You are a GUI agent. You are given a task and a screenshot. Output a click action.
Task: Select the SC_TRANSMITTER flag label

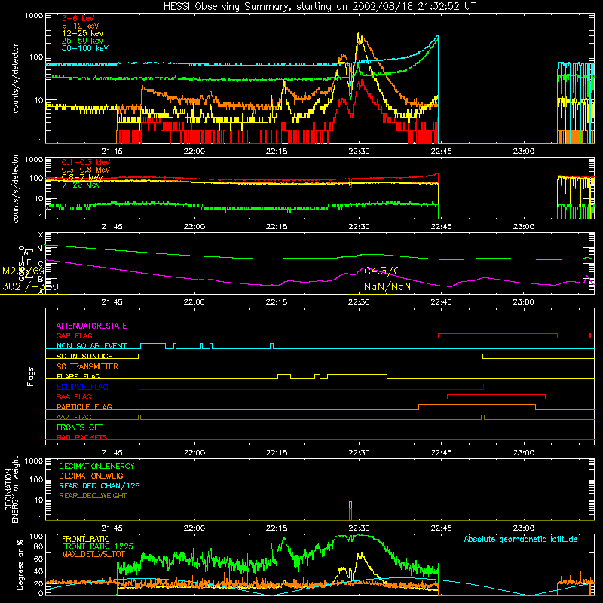[87, 366]
